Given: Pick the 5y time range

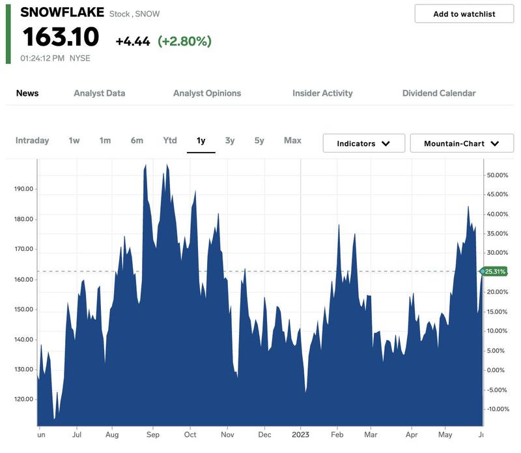Looking at the screenshot, I should pyautogui.click(x=259, y=140).
